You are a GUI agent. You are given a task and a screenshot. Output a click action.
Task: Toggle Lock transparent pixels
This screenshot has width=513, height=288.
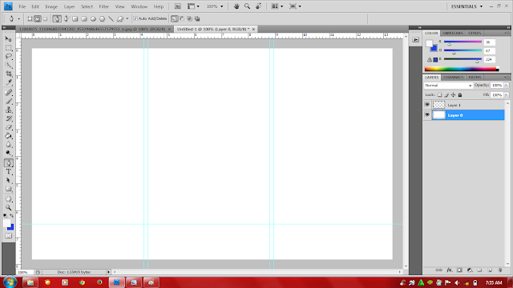tap(439, 94)
